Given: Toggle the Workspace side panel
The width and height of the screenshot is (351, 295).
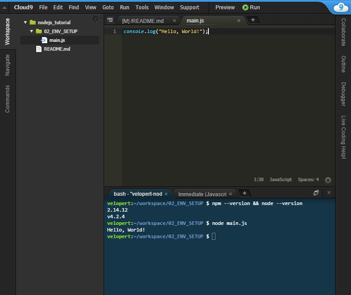Looking at the screenshot, I should (x=8, y=31).
